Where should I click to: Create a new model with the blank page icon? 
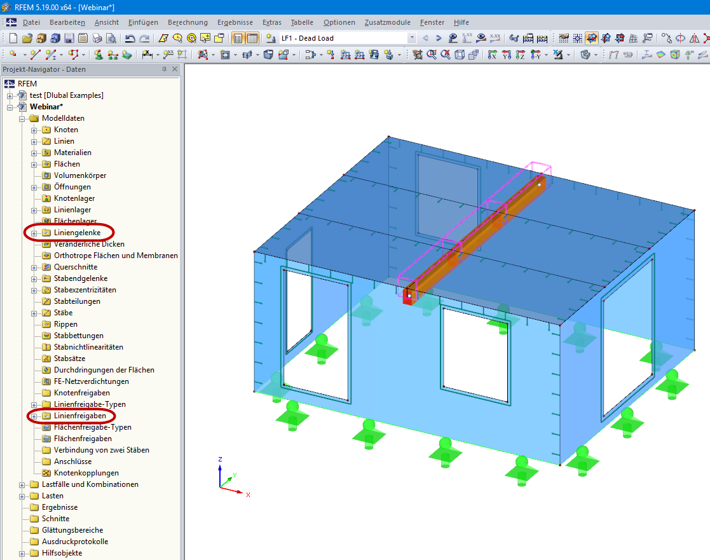click(x=13, y=39)
